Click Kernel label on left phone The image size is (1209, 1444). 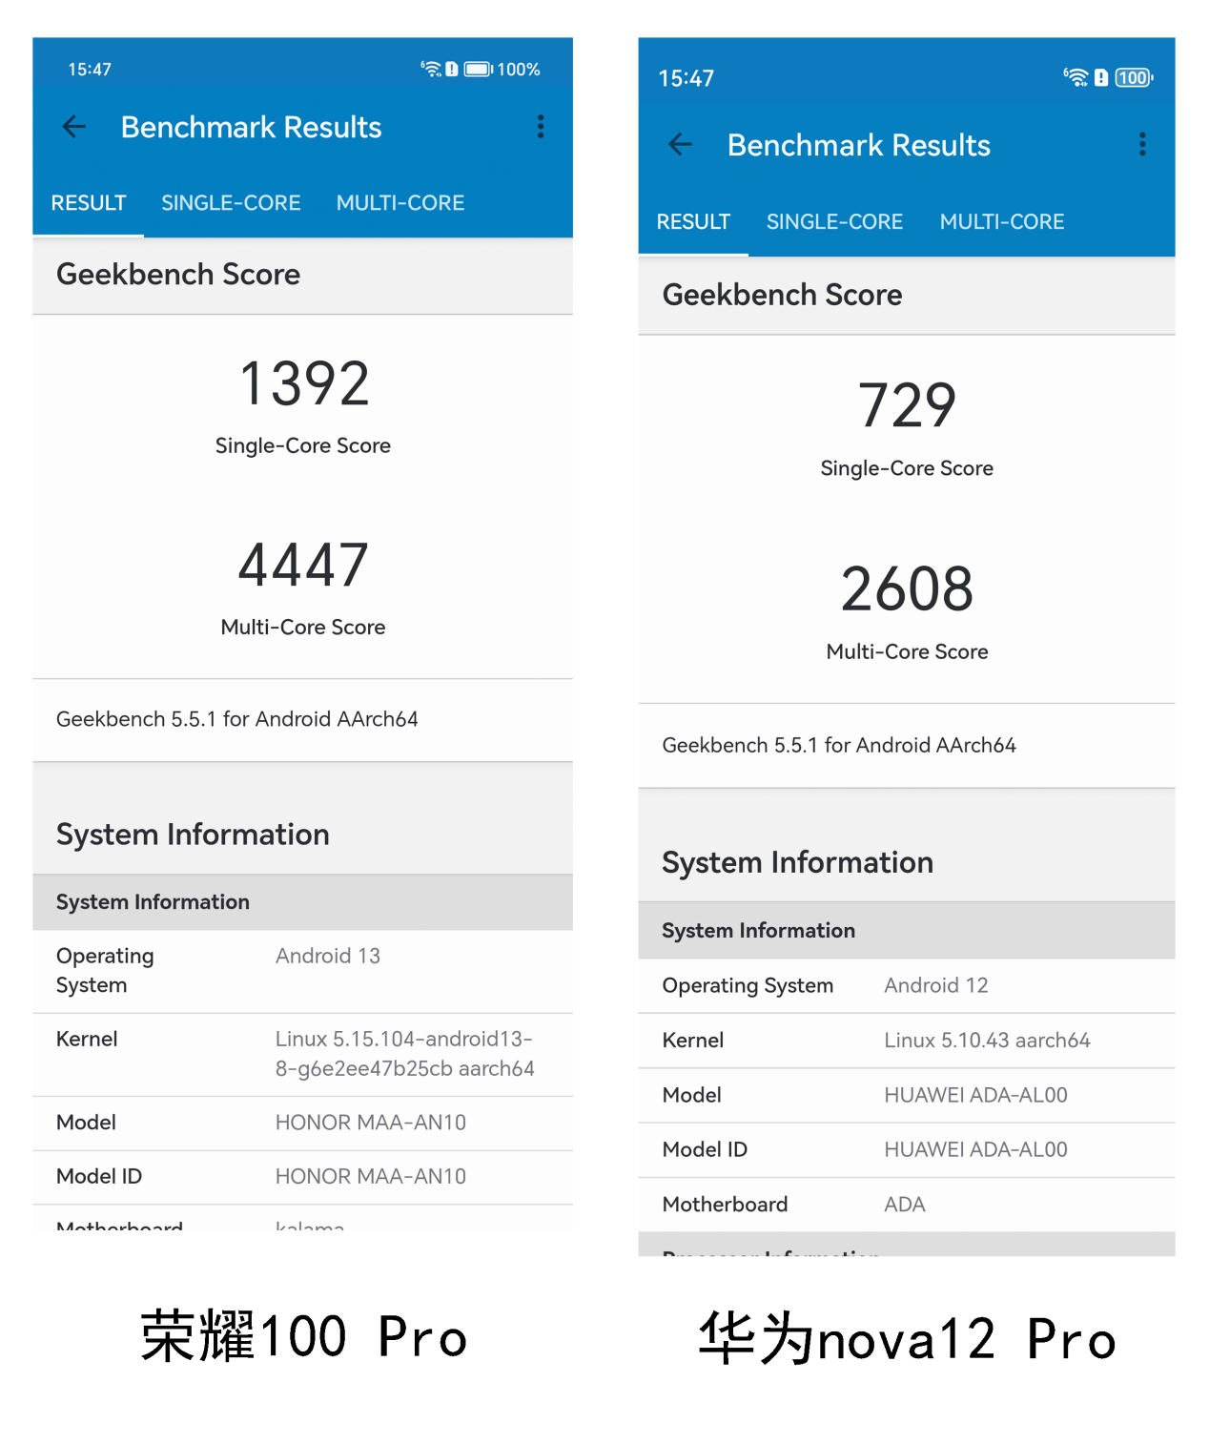tap(87, 1039)
